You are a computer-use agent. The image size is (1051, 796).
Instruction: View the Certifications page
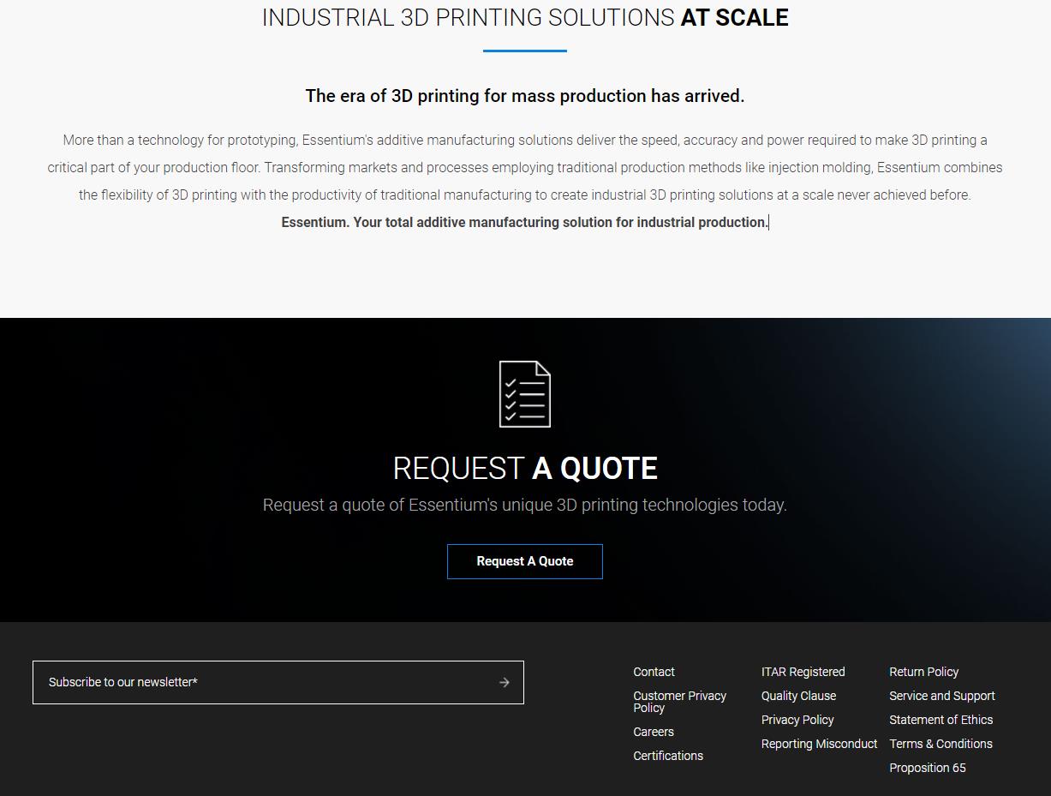tap(667, 756)
